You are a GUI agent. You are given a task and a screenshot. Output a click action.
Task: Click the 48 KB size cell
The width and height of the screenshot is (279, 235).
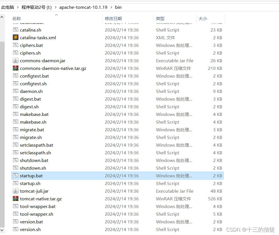(216, 191)
